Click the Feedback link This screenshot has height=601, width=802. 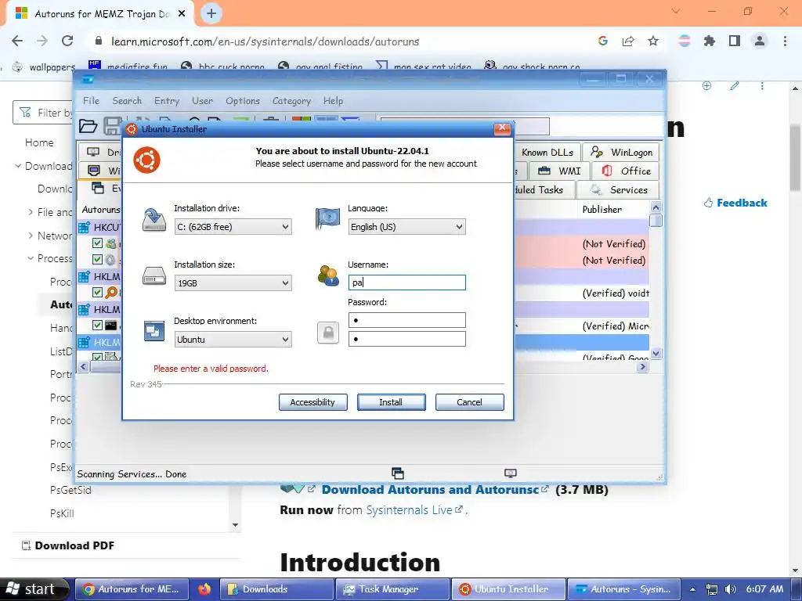coord(735,203)
